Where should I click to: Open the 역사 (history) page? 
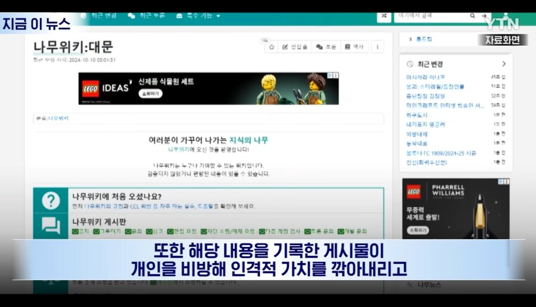tap(354, 46)
